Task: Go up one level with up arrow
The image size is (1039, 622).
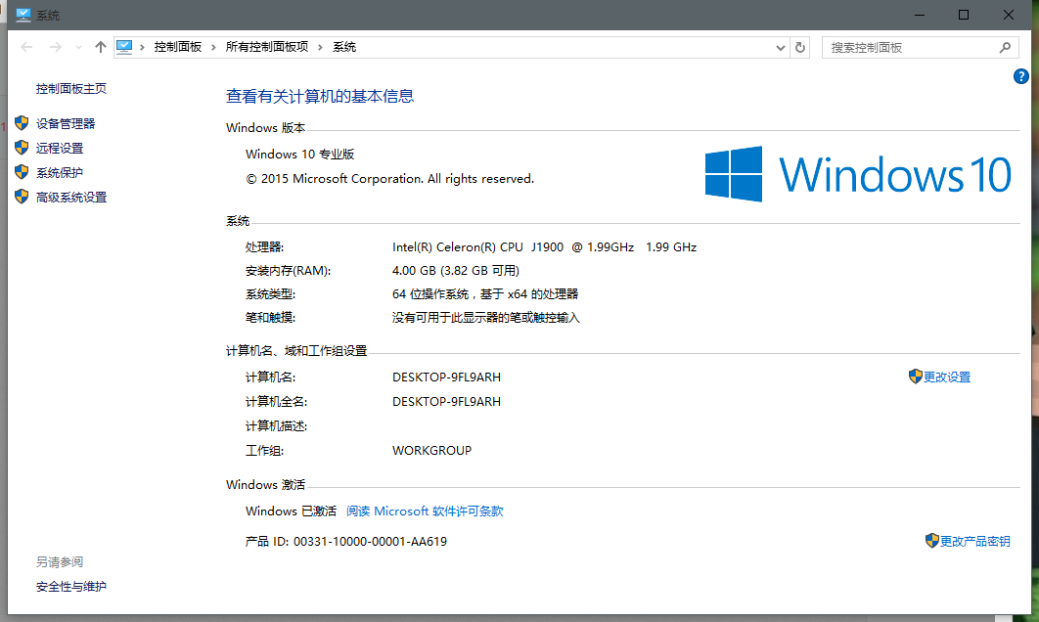Action: click(100, 47)
